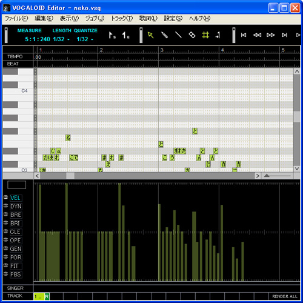
Task: Click horizontal scrollbar right arrow
Action: 258,176
